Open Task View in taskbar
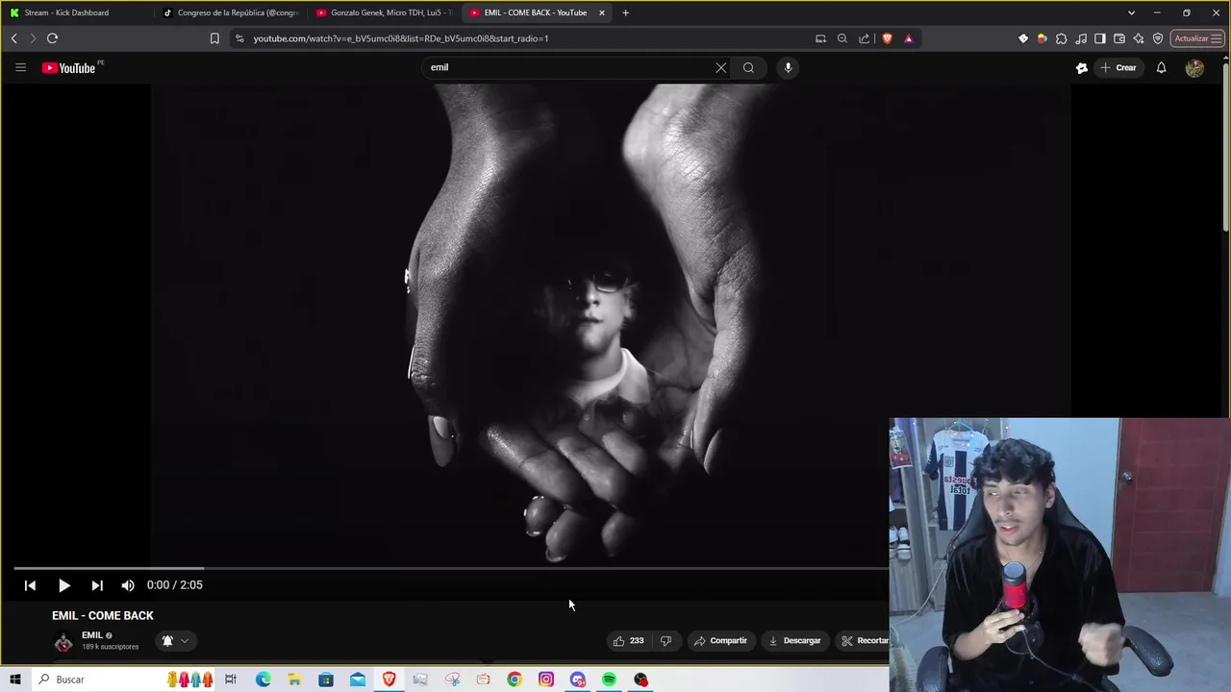The height and width of the screenshot is (692, 1231). 231,680
